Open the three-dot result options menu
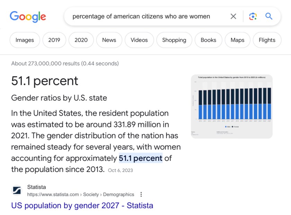291x215 pixels. tap(141, 195)
